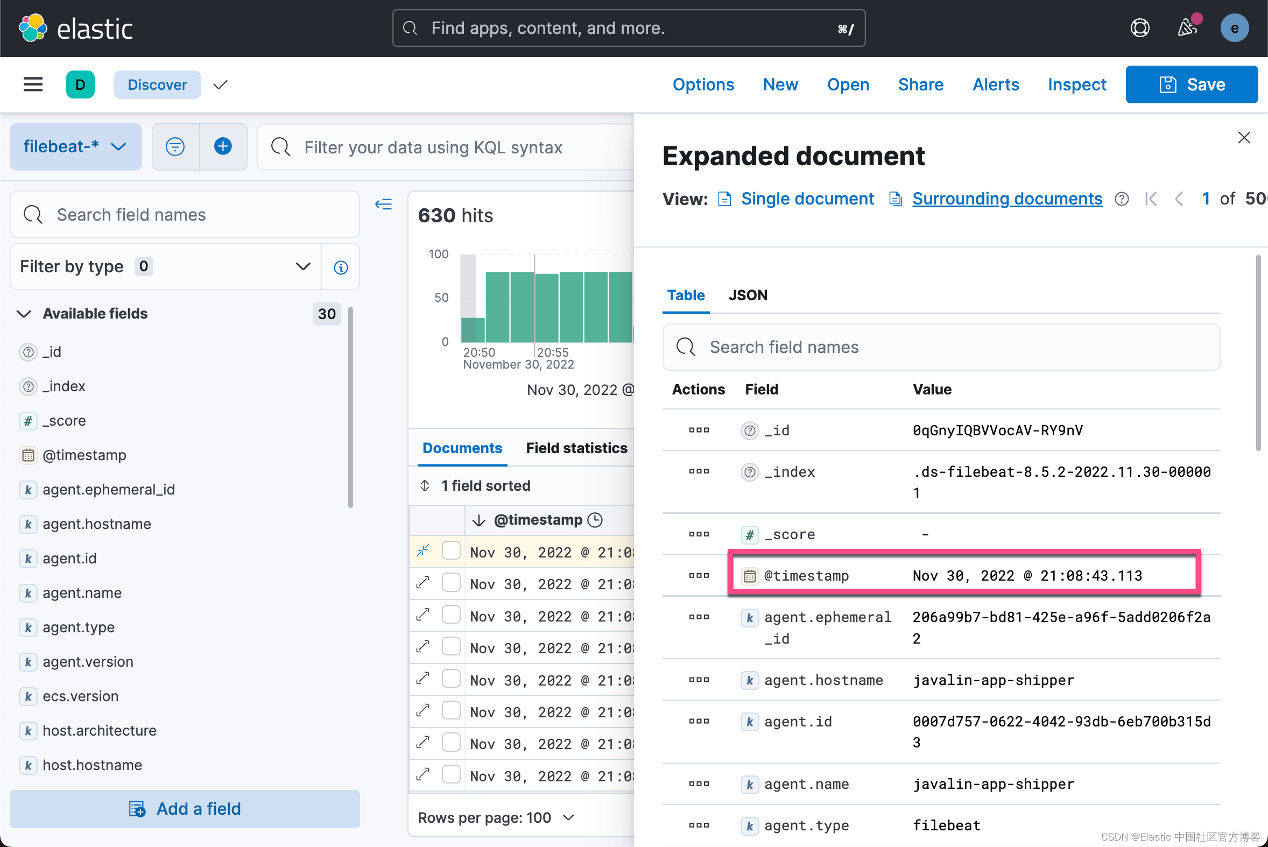
Task: Switch to the JSON tab
Action: [747, 295]
